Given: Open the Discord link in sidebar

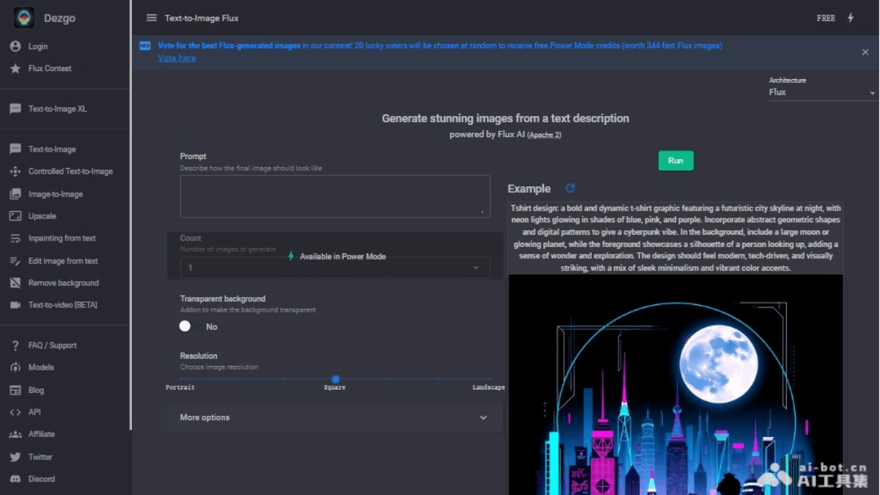Looking at the screenshot, I should point(41,479).
